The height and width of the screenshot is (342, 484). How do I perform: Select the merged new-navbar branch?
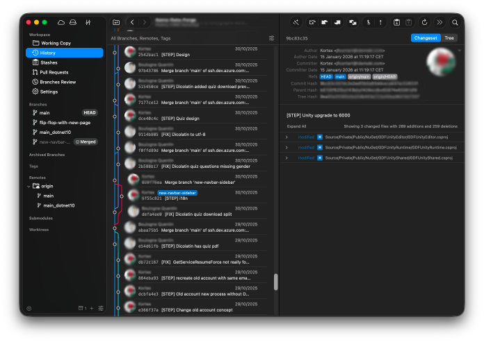(x=65, y=142)
